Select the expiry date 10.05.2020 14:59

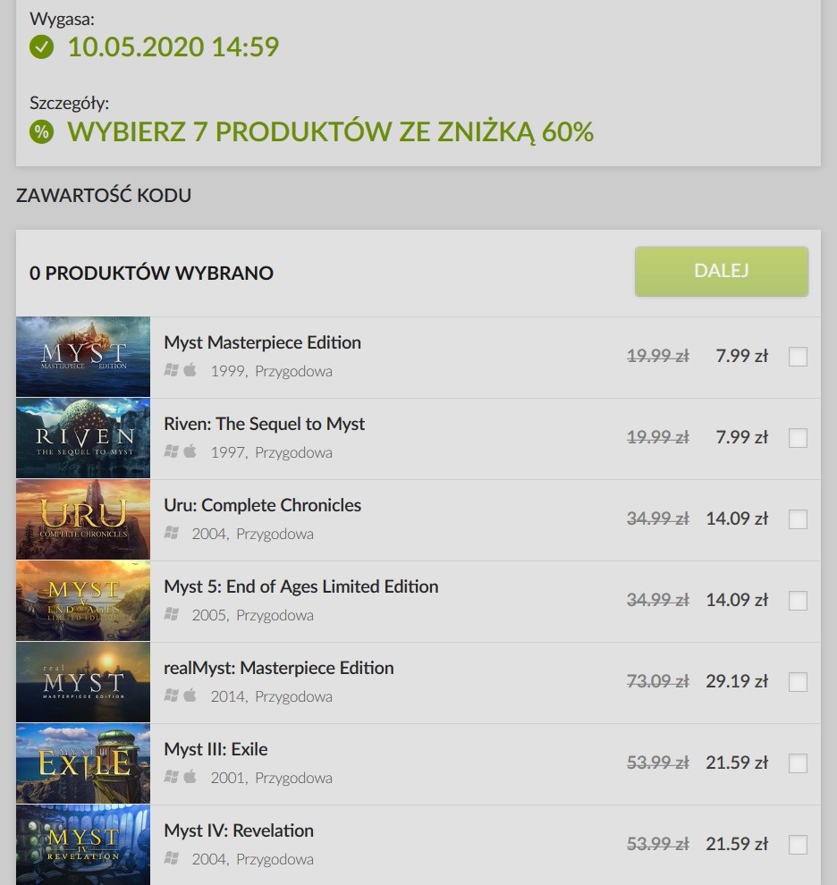pos(173,46)
